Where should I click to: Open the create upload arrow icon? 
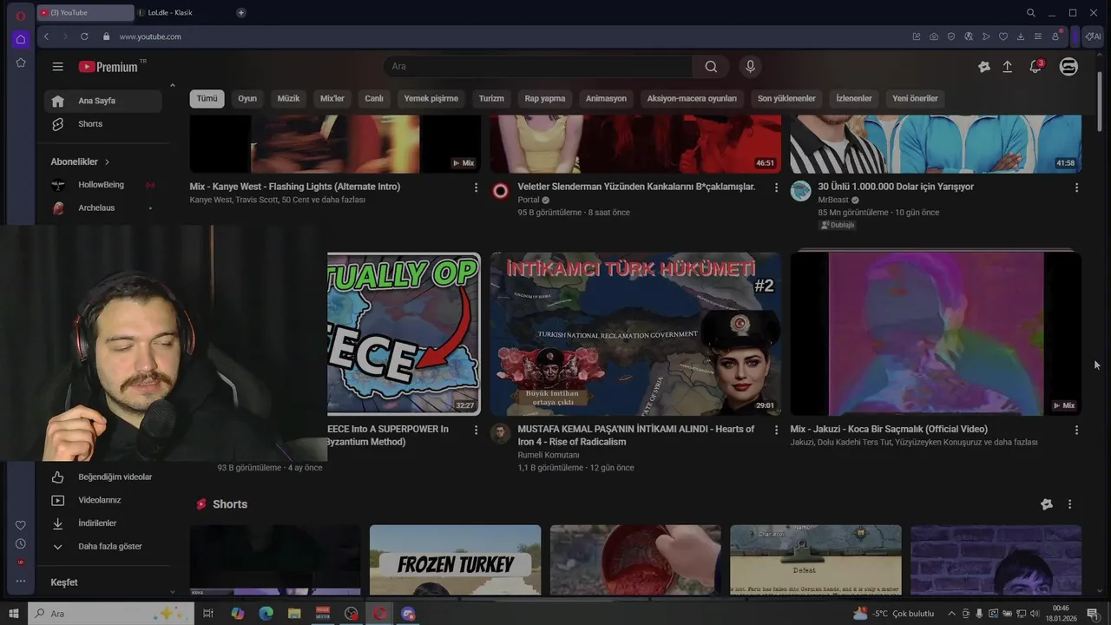coord(1008,67)
